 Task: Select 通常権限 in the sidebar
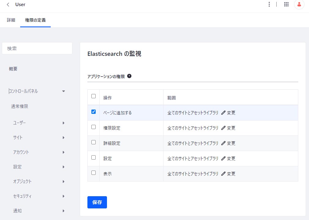tap(20, 106)
